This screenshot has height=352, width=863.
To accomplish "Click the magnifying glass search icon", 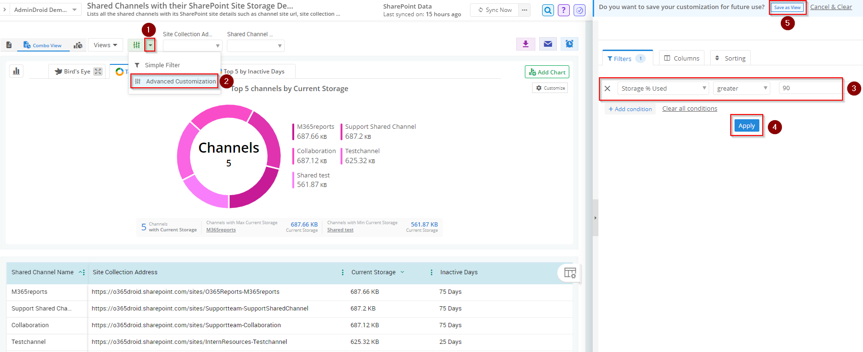I will [548, 10].
